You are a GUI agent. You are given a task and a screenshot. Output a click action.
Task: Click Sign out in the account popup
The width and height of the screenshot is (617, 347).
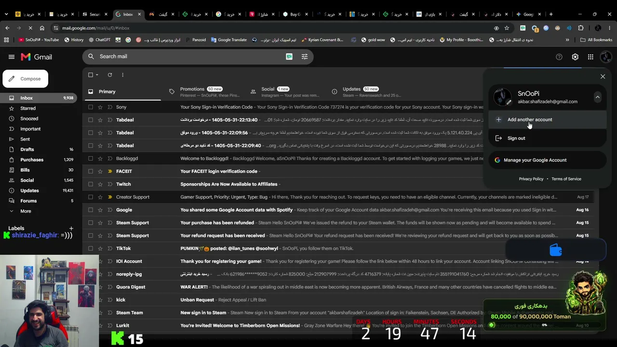tap(547, 138)
